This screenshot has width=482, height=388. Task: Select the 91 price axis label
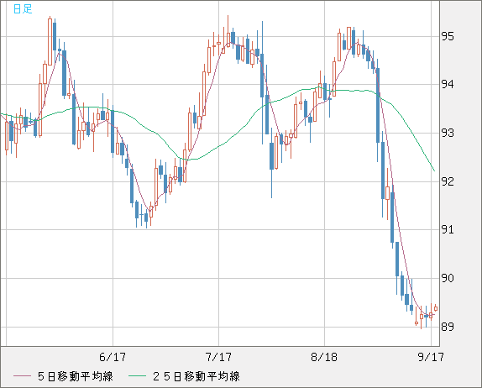point(448,229)
